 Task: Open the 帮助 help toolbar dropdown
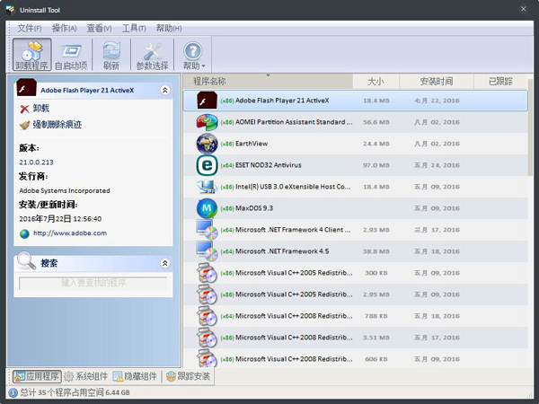[x=193, y=55]
